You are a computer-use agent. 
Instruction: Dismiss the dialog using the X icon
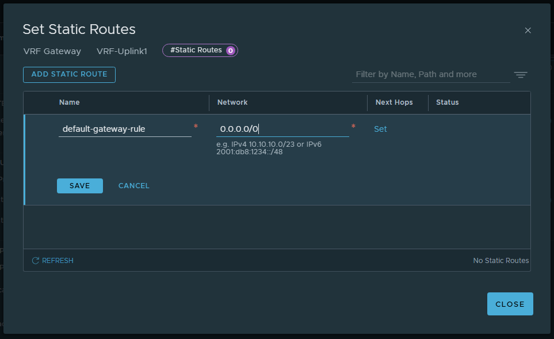click(528, 31)
